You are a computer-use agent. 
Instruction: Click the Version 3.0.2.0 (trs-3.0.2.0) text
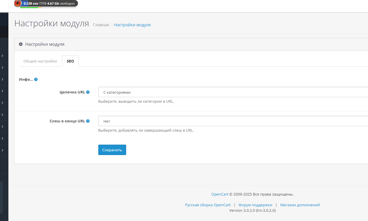pyautogui.click(x=252, y=210)
